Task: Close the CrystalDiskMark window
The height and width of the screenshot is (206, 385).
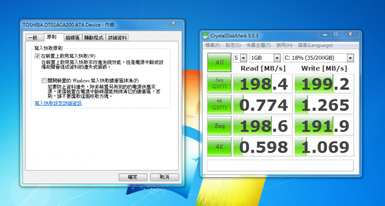Action: click(350, 34)
